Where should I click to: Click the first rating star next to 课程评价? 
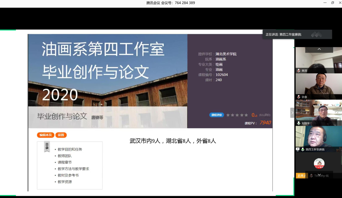pos(228,115)
